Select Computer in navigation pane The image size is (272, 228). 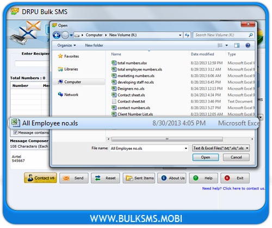tap(70, 82)
